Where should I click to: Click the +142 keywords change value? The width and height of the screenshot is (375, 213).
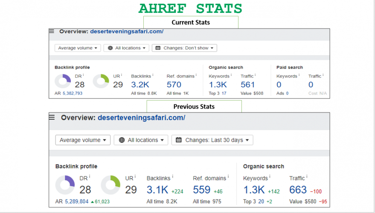[x=274, y=192]
